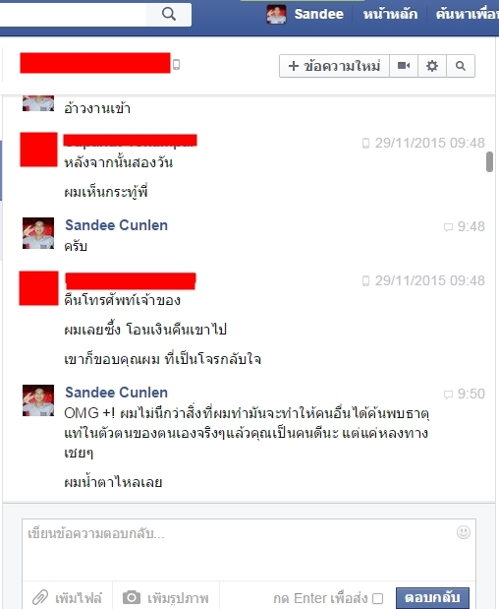Click the camera add photo icon

coord(132,597)
